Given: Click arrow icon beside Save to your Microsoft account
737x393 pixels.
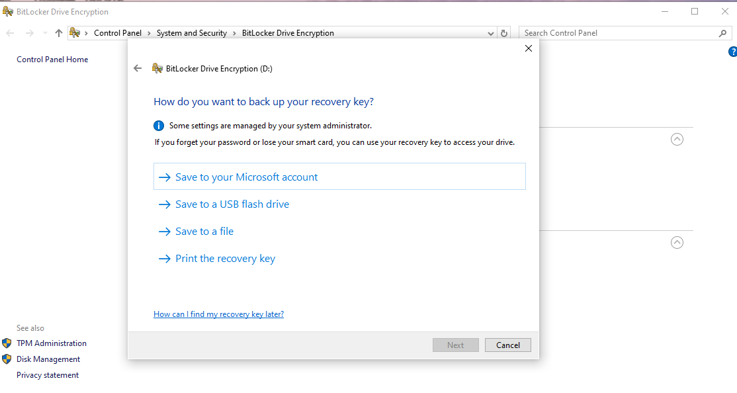Looking at the screenshot, I should point(165,177).
